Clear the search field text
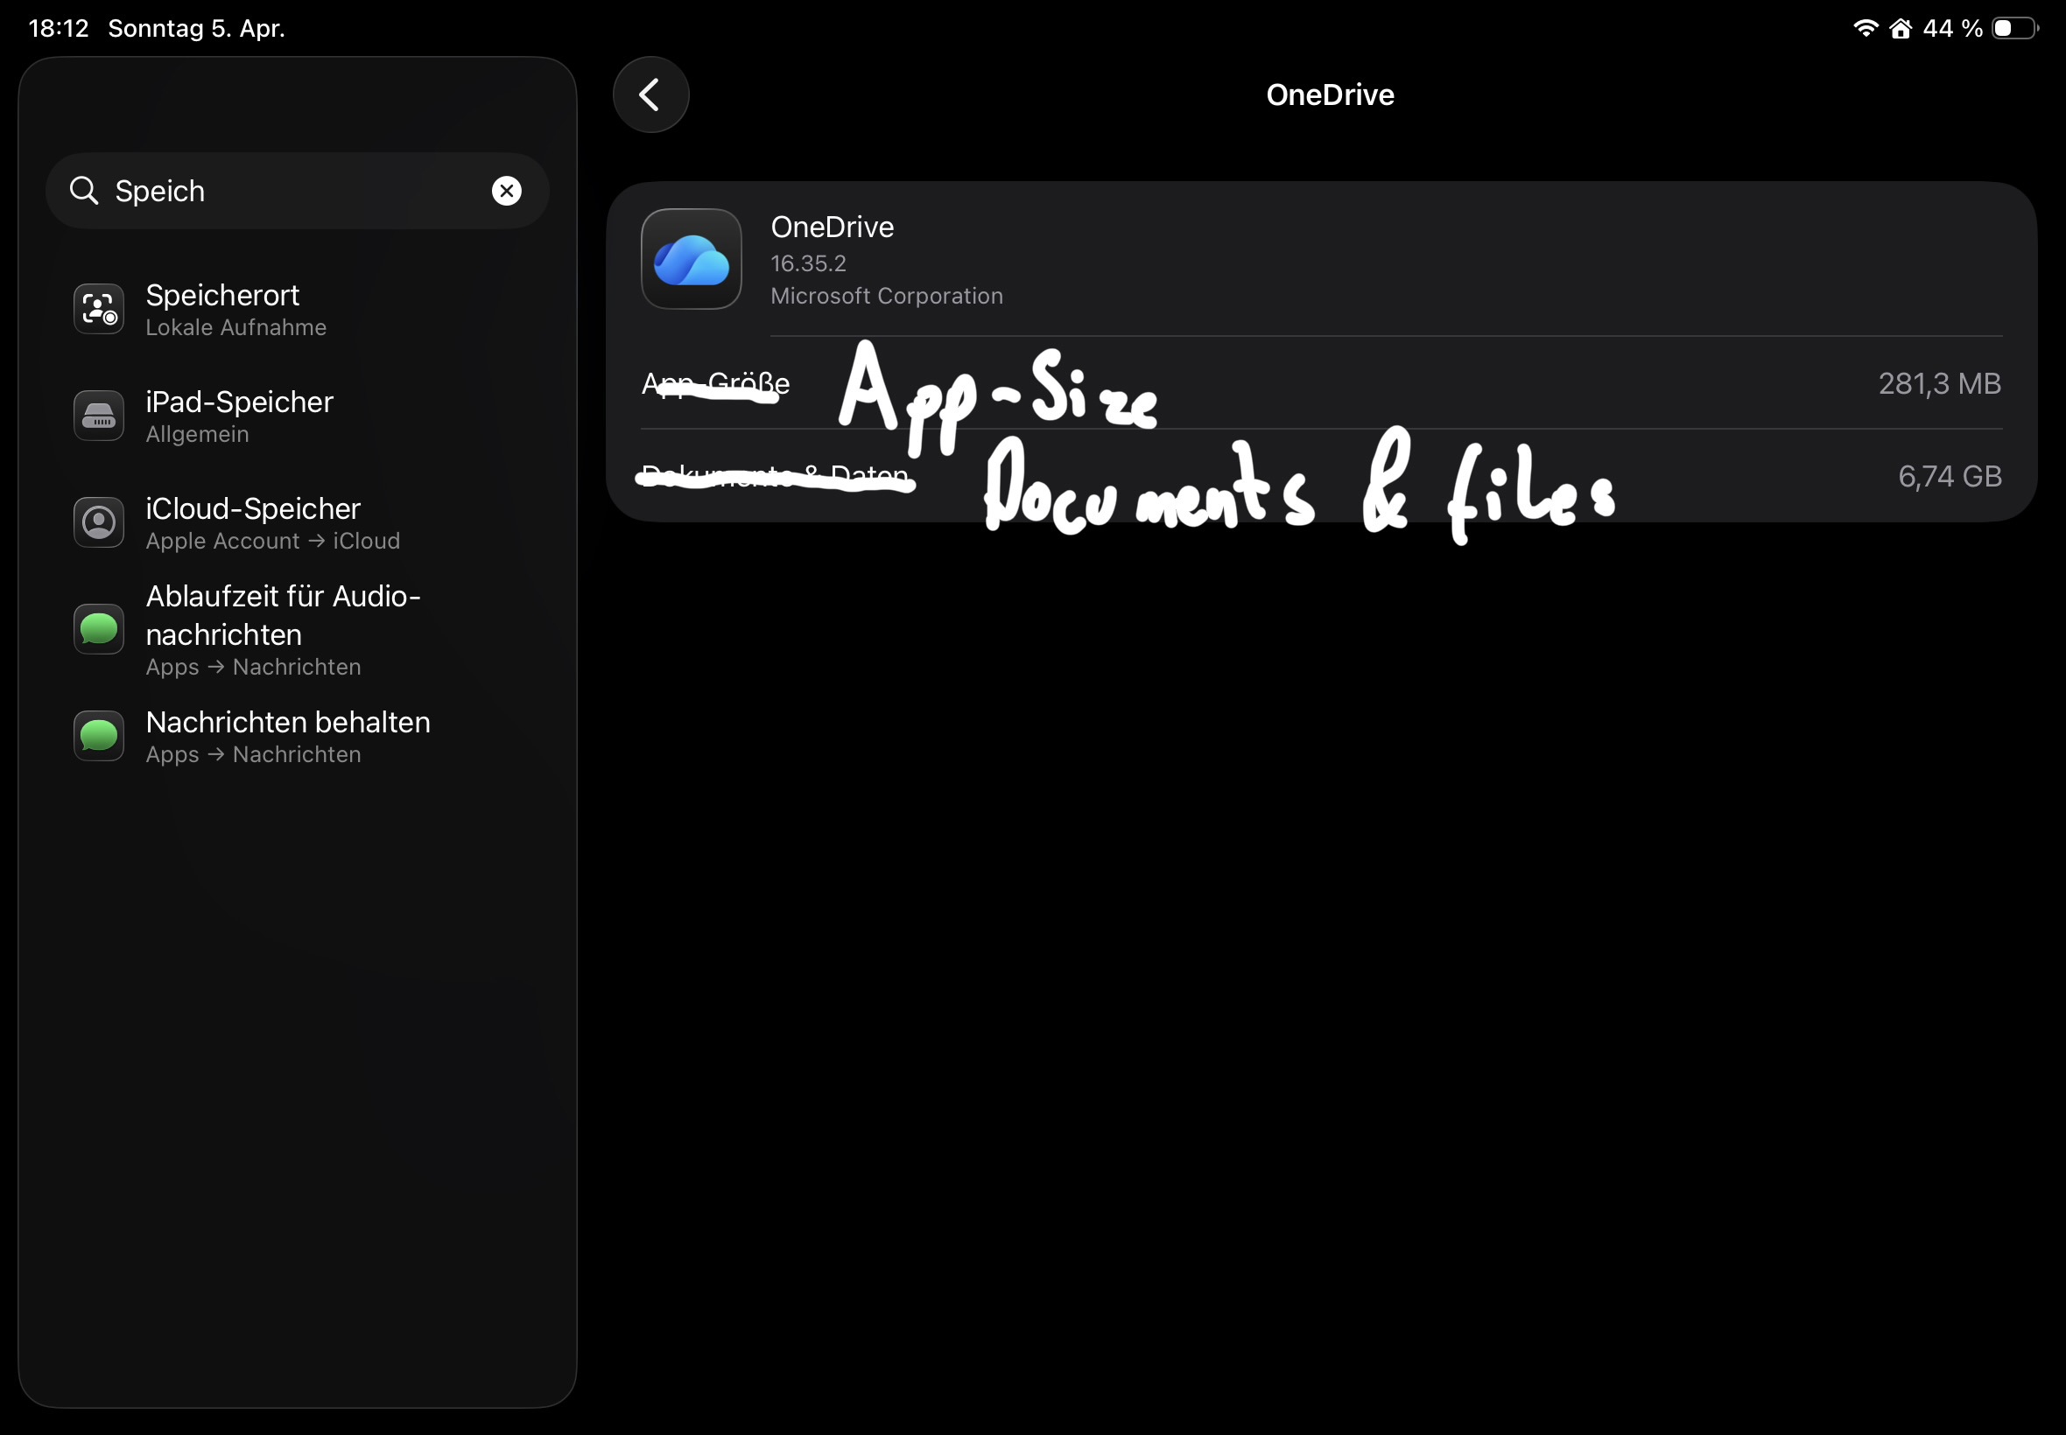The image size is (2066, 1435). pyautogui.click(x=506, y=191)
